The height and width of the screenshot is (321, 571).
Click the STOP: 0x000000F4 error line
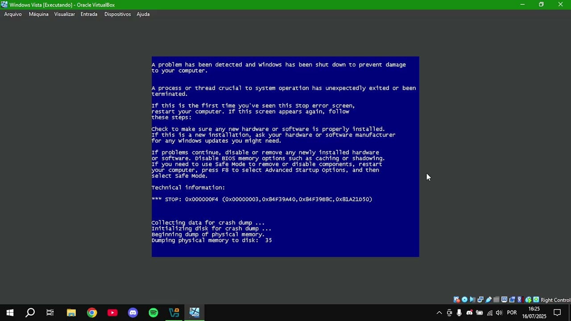(262, 199)
